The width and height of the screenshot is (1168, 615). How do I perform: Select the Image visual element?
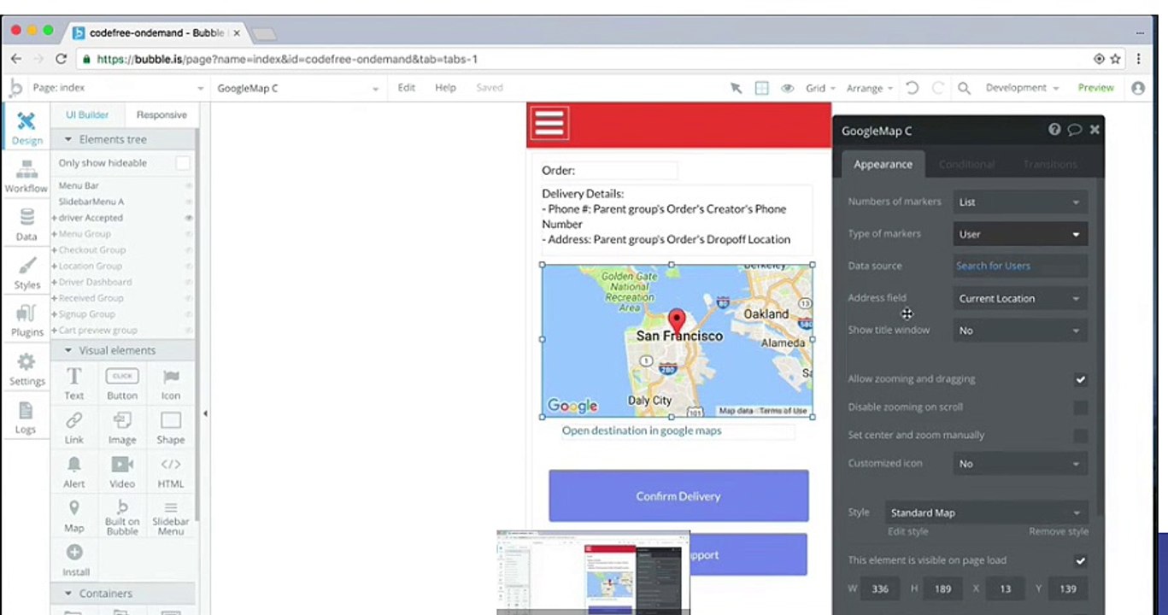122,428
